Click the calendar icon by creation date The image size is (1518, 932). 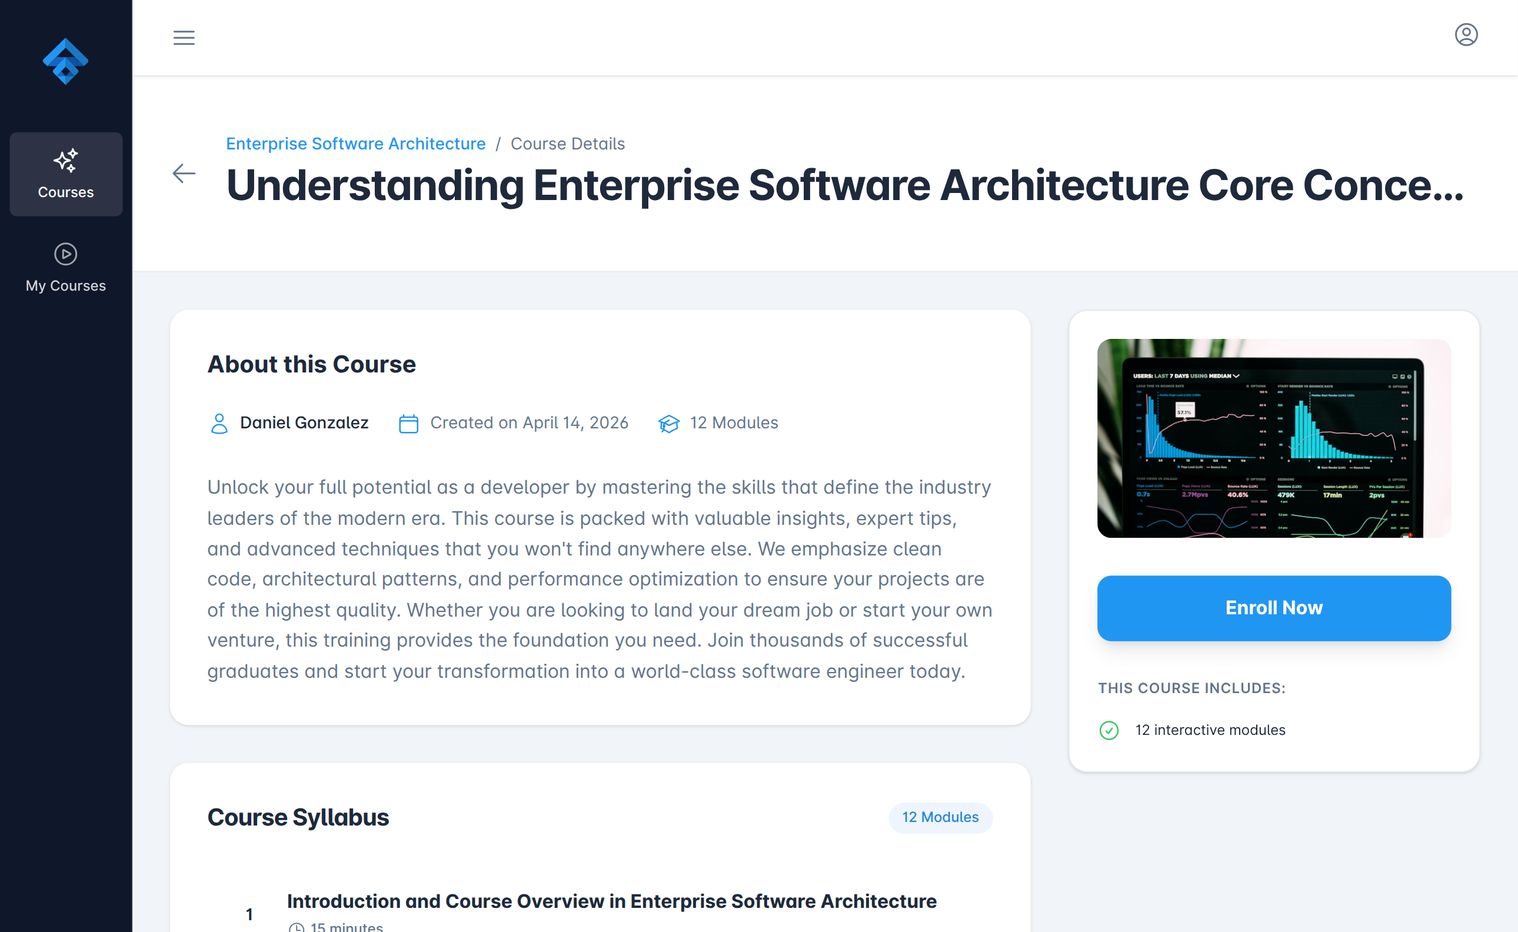tap(408, 424)
